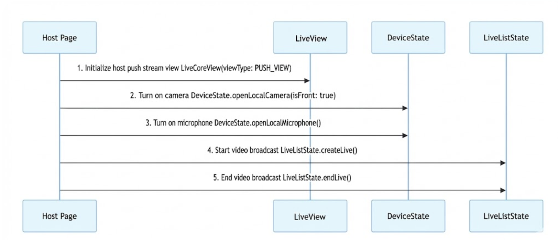
Task: Click the LiveListState lifeline above the createLive arrow
Action: point(506,110)
